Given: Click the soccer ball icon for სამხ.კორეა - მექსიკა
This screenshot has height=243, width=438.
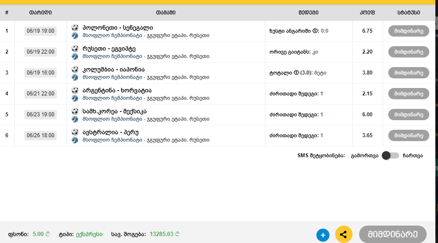Looking at the screenshot, I should point(75,111).
